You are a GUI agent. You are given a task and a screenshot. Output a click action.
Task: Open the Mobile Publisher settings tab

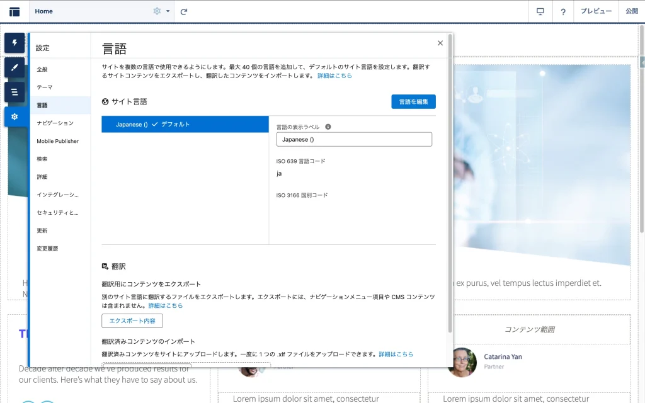click(57, 141)
